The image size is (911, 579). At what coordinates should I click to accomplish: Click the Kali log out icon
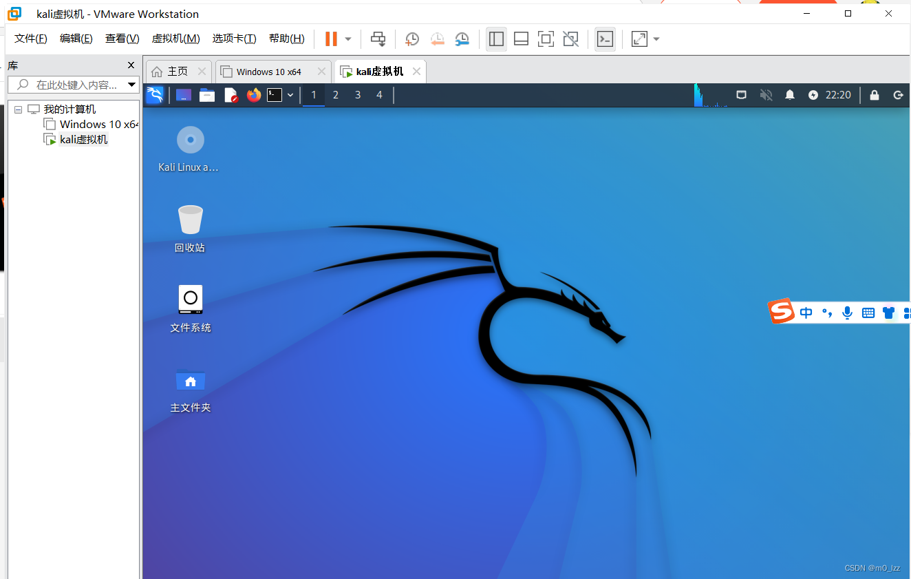[x=898, y=95]
